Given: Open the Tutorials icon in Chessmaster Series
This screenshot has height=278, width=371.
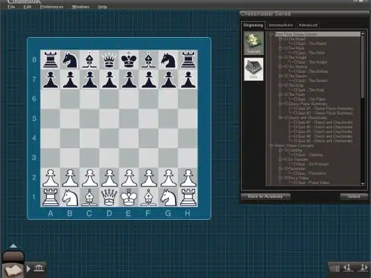Looking at the screenshot, I should tap(254, 43).
